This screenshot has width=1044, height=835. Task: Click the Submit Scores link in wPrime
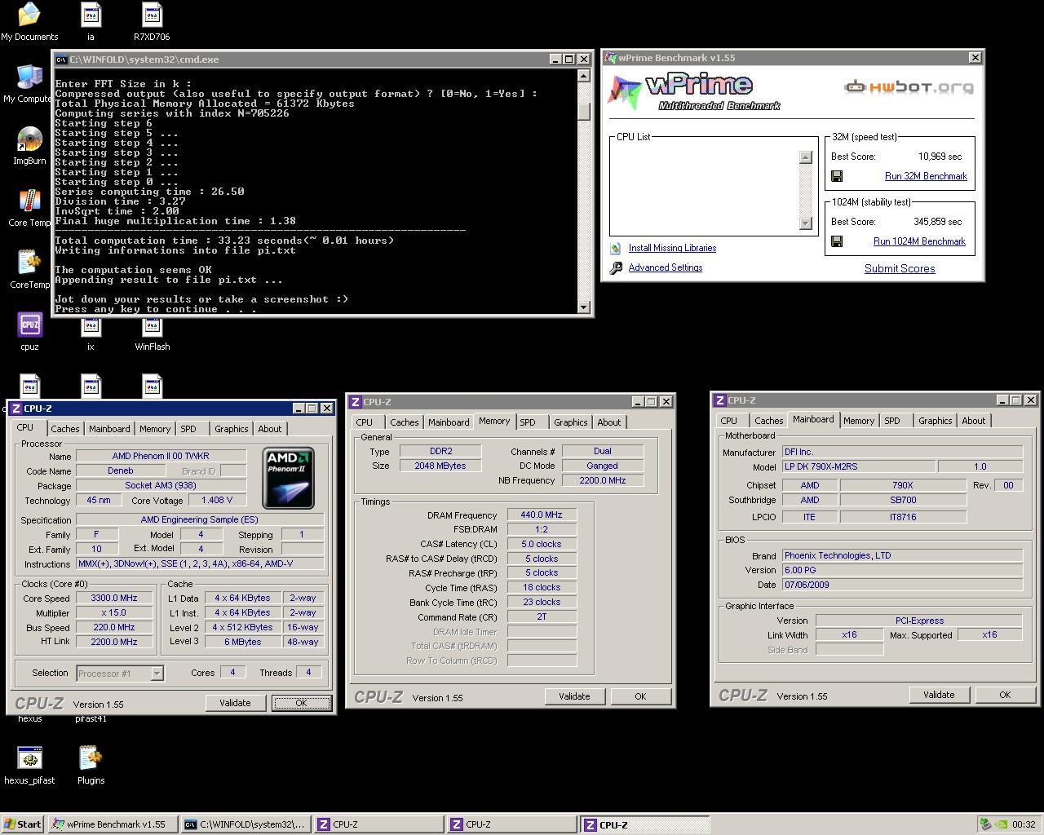tap(900, 268)
